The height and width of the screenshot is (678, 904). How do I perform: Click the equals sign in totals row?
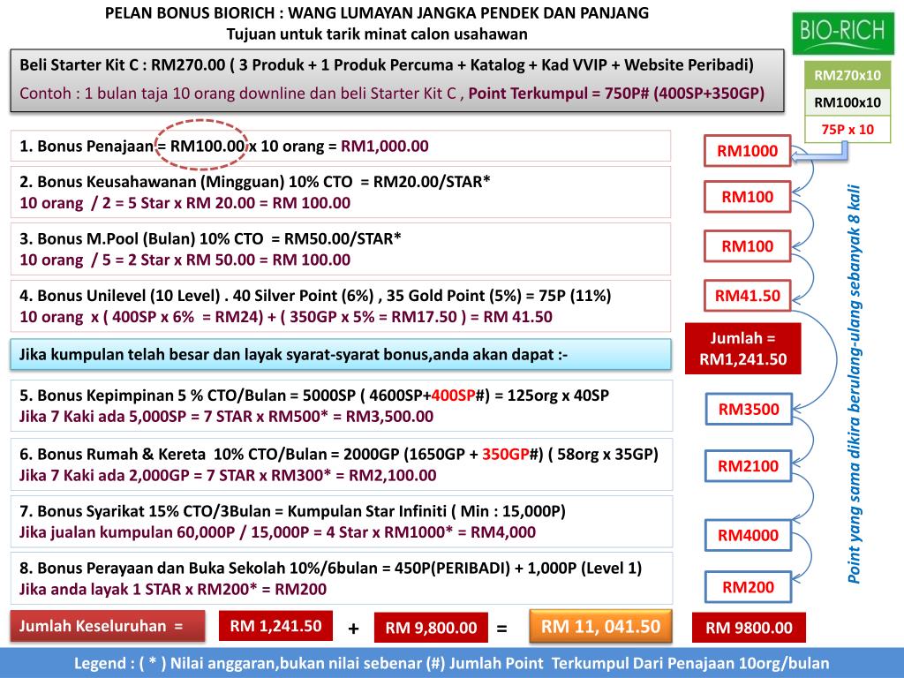click(502, 628)
